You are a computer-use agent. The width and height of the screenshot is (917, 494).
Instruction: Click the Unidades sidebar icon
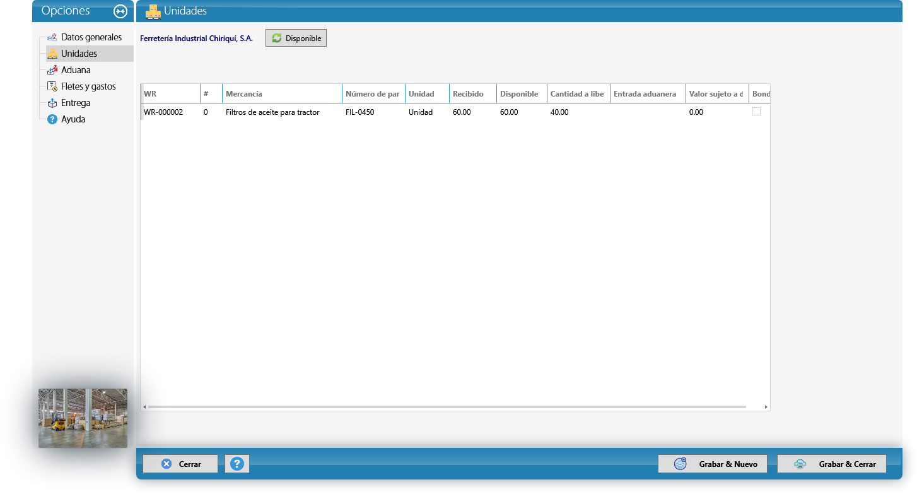[52, 54]
